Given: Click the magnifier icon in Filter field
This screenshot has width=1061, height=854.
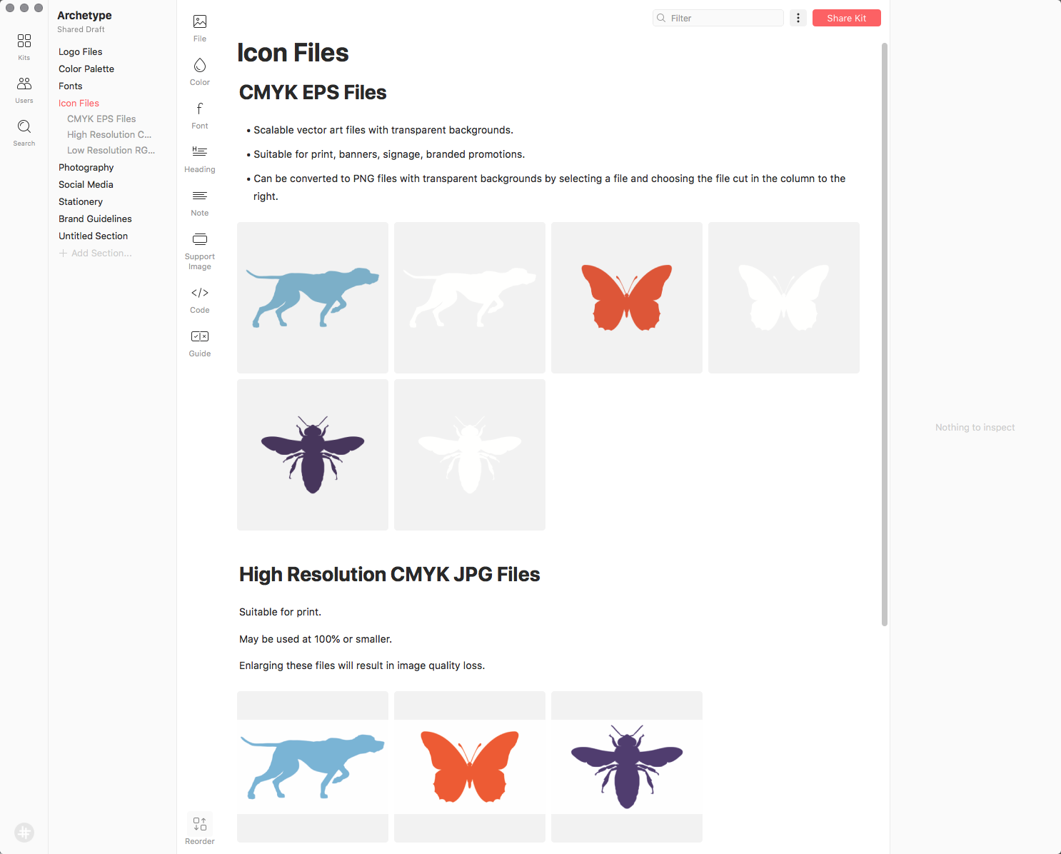Looking at the screenshot, I should (661, 18).
